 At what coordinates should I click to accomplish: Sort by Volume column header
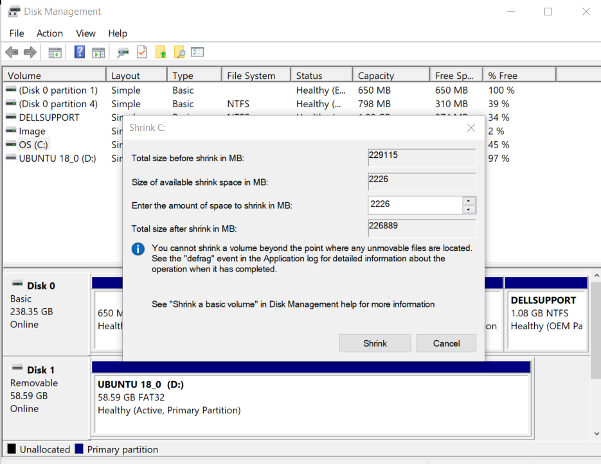tap(55, 76)
